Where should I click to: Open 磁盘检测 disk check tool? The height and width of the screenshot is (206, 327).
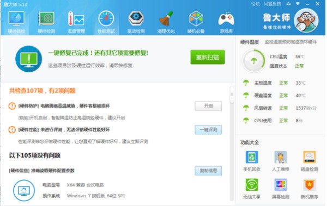point(310,161)
